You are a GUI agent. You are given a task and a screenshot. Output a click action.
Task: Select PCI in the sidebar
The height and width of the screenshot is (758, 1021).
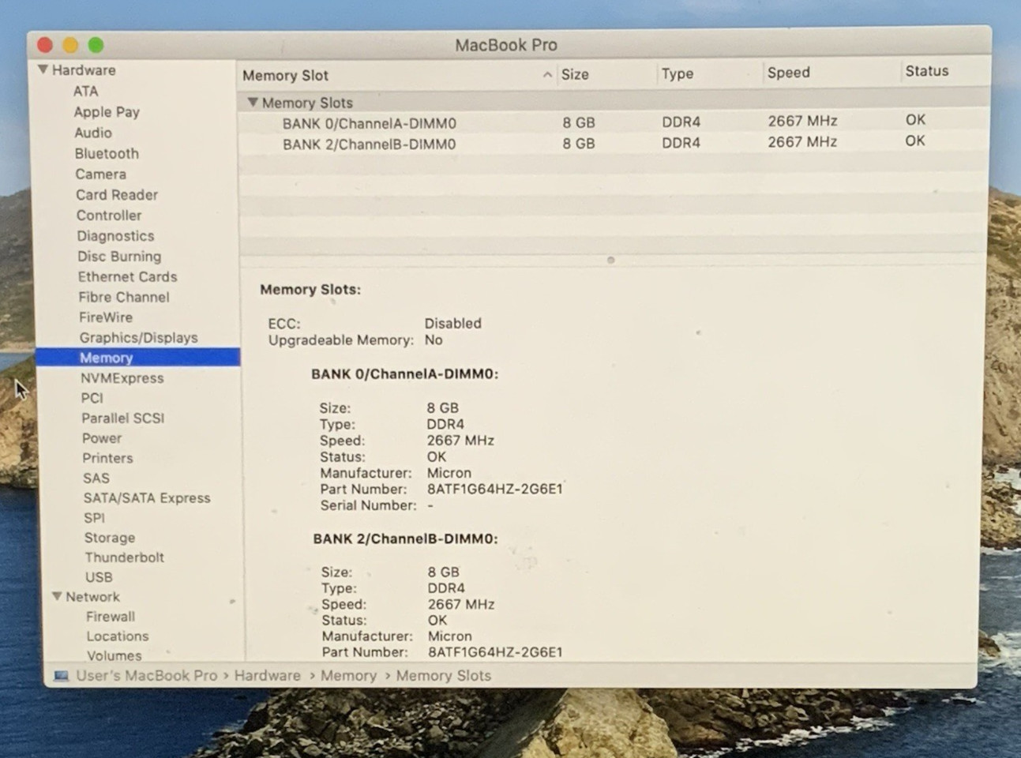coord(92,398)
